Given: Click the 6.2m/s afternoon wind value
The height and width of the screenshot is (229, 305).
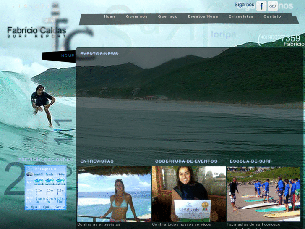Looking at the screenshot, I should (51, 199).
